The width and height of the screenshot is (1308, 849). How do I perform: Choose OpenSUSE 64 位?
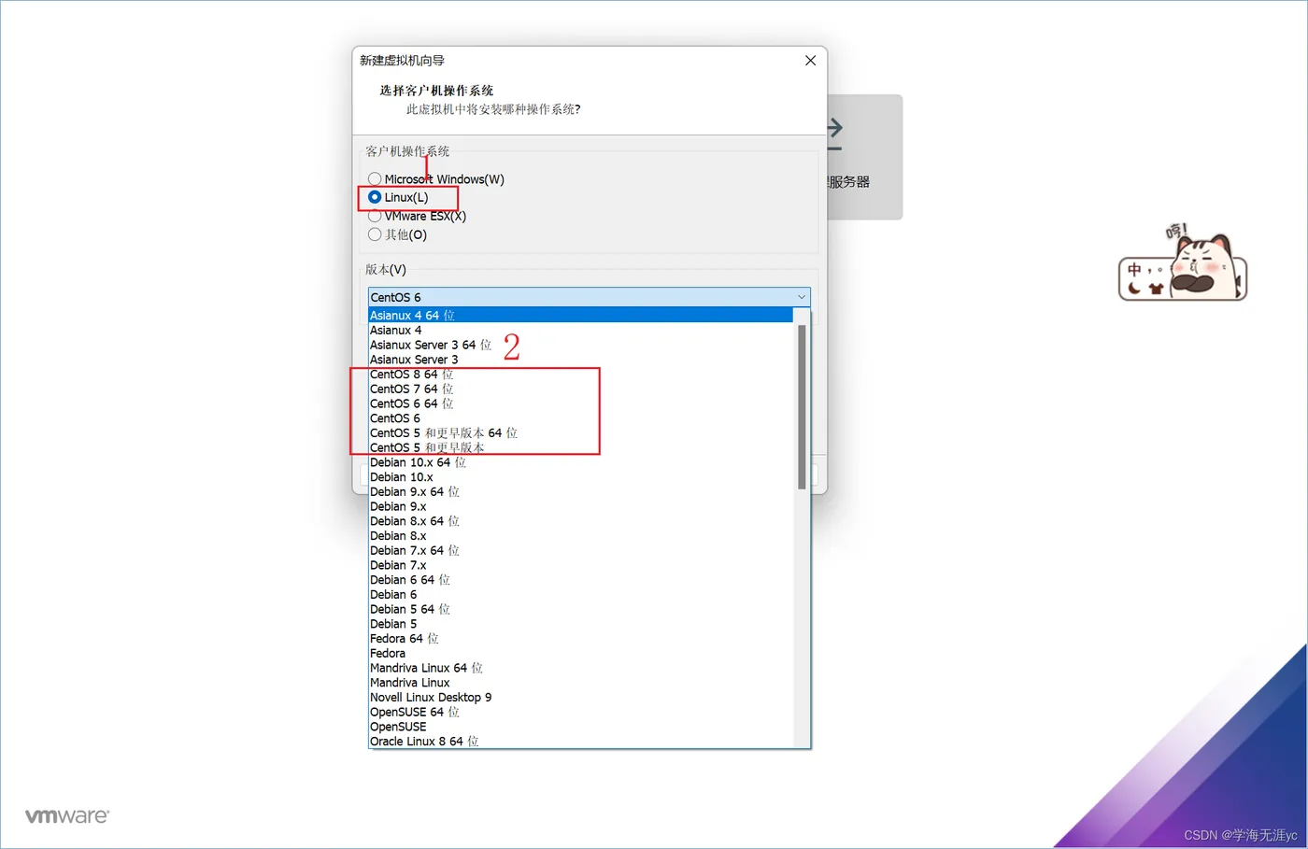click(x=580, y=712)
